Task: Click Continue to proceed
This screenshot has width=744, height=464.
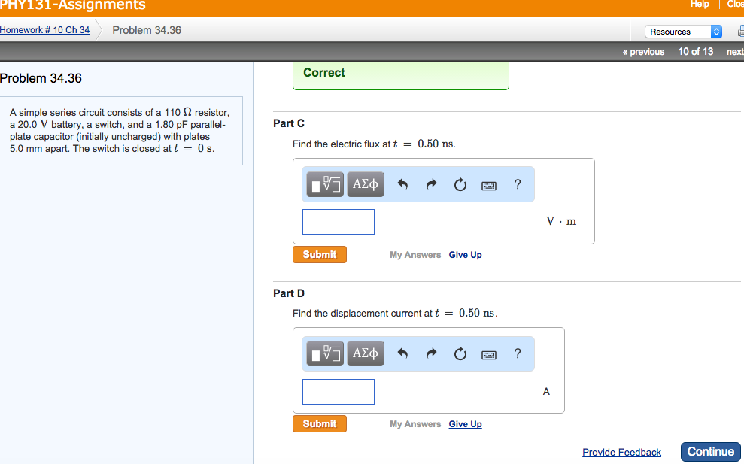Action: 710,451
